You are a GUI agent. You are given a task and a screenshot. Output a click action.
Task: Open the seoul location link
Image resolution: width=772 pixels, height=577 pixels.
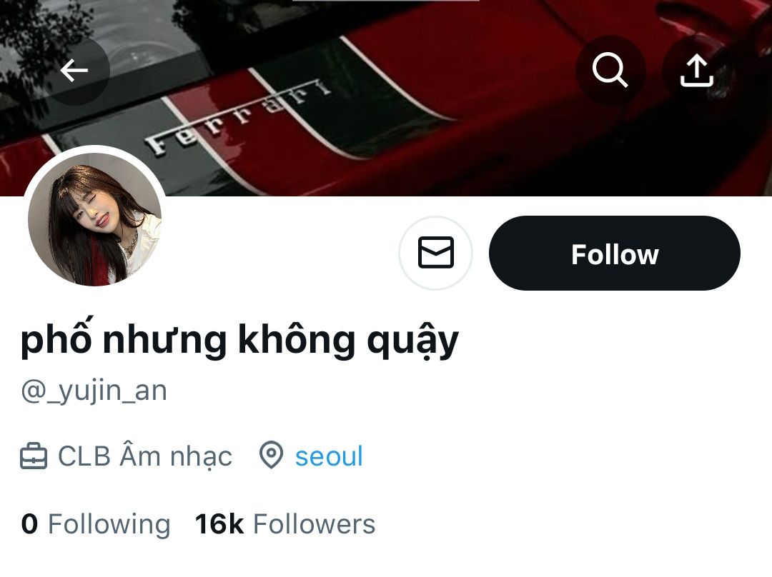point(329,456)
